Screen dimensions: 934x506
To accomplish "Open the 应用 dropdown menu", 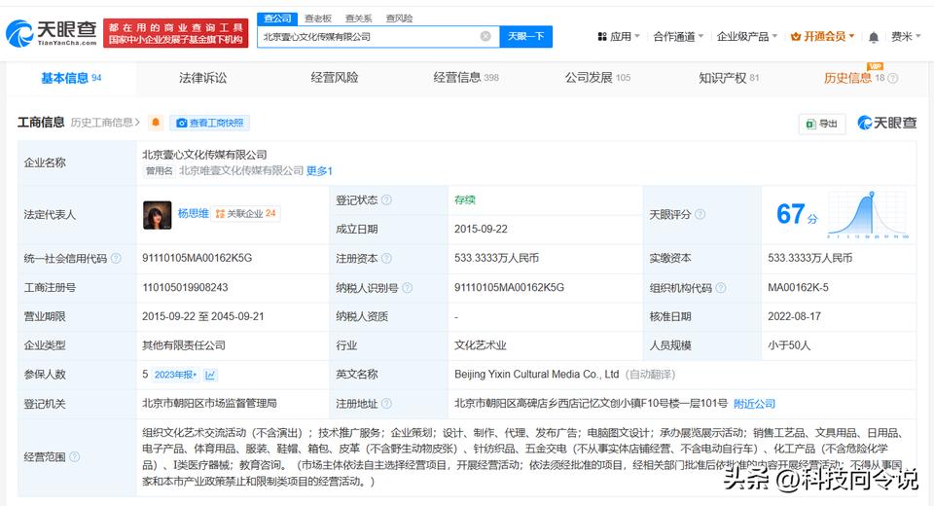I will click(619, 36).
